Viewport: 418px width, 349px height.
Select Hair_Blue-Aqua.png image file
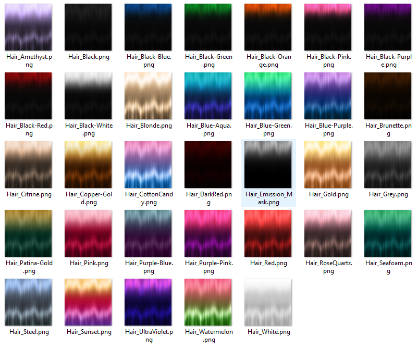pos(208,96)
